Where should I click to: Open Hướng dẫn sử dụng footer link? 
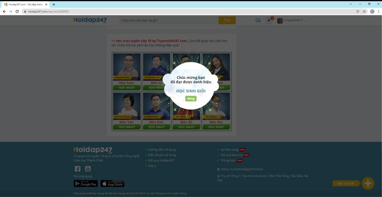pos(162,150)
